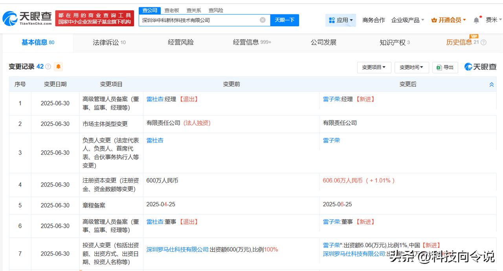Click 2025-04-25 date in row 5
503x271 pixels.
point(161,204)
